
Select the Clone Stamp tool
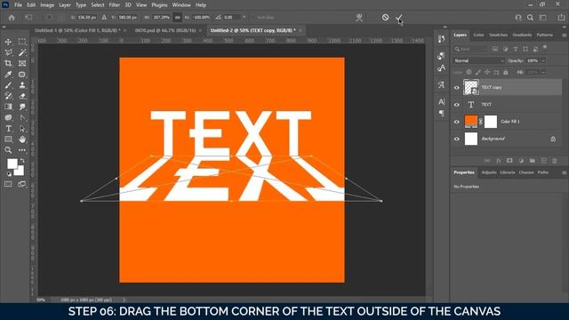pos(22,85)
